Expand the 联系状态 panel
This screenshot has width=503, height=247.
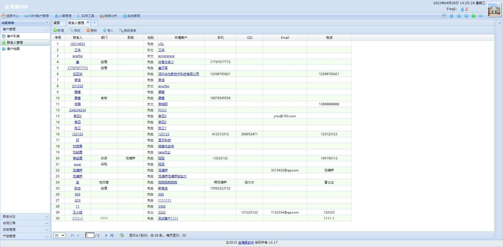click(47, 217)
